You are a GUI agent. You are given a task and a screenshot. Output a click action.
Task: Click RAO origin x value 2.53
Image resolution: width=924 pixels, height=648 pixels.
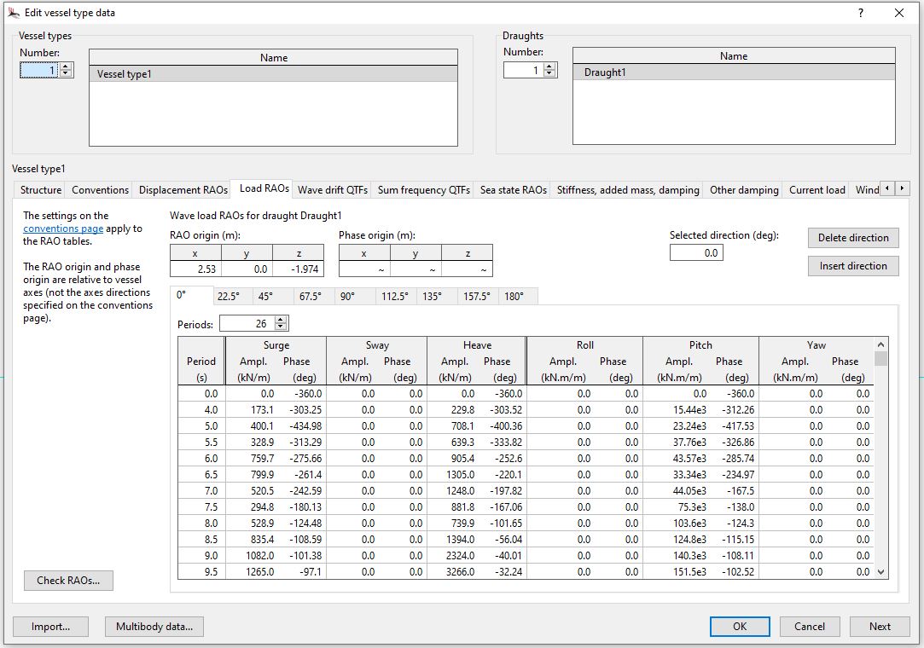coord(195,269)
